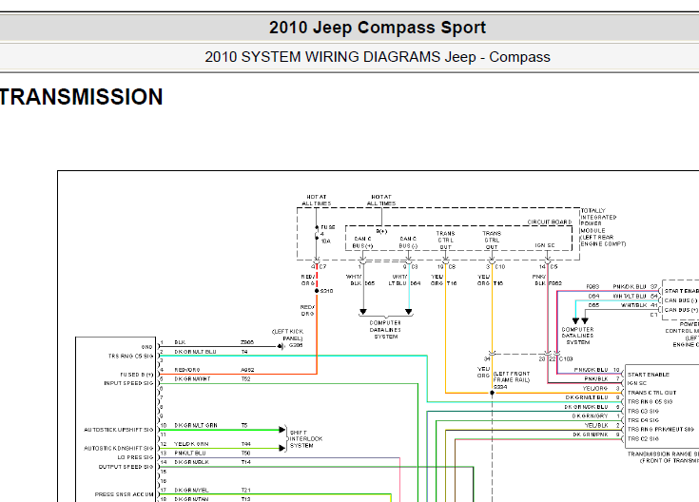Click the 'A952' circuit code

coord(247,370)
